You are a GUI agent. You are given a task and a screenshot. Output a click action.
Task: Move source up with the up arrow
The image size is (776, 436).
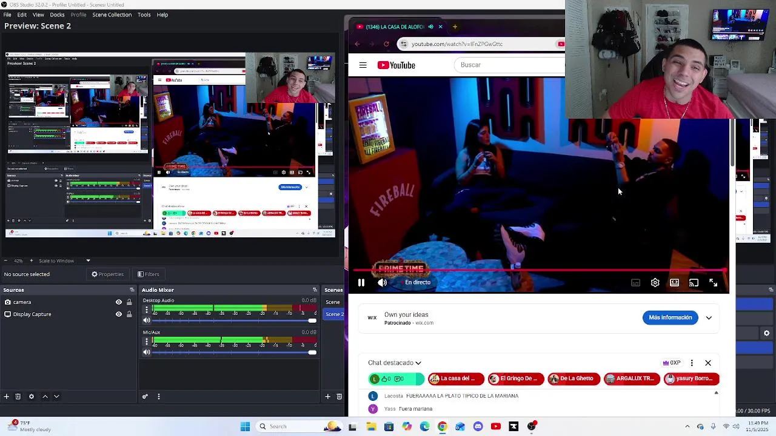pos(45,397)
